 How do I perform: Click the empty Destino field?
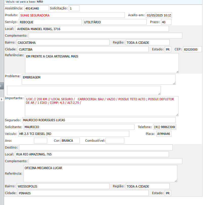tap(96, 147)
